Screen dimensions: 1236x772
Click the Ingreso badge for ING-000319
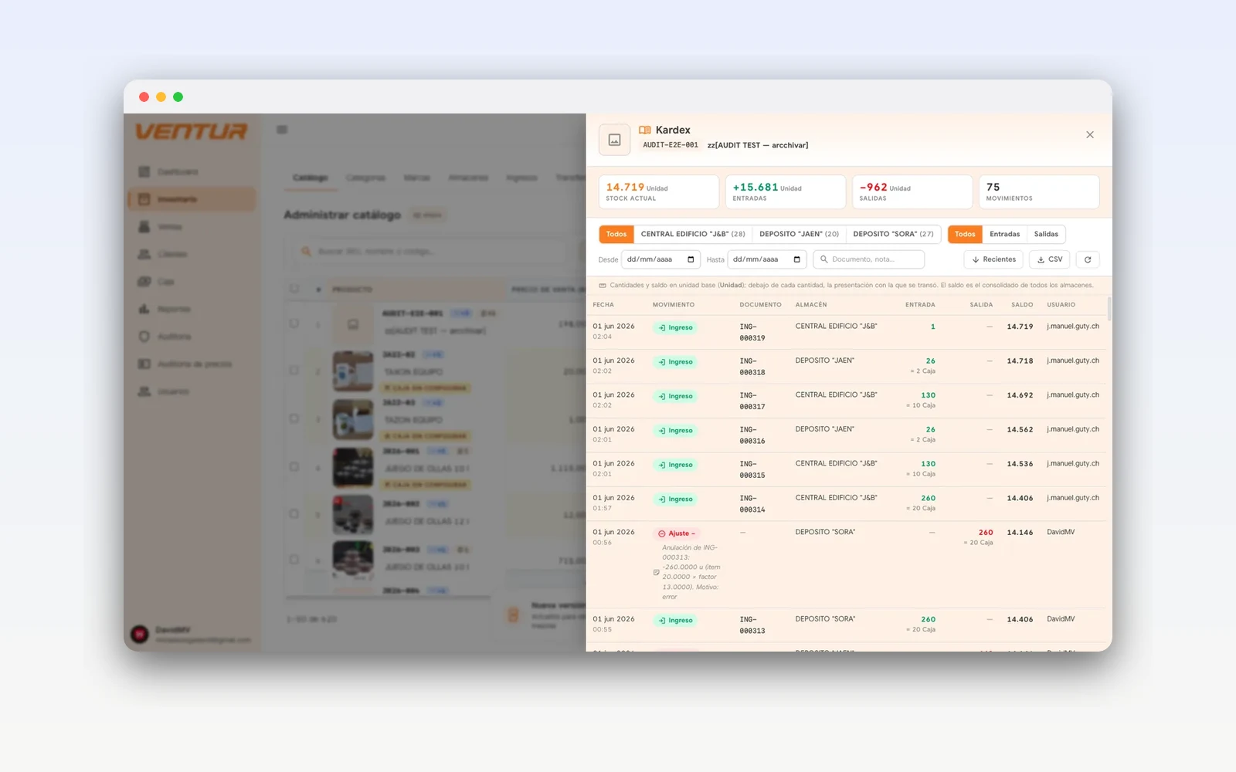tap(675, 327)
